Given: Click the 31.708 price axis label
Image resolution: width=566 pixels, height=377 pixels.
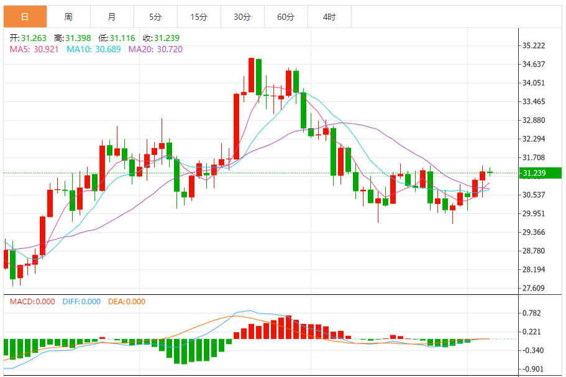Looking at the screenshot, I should point(534,157).
